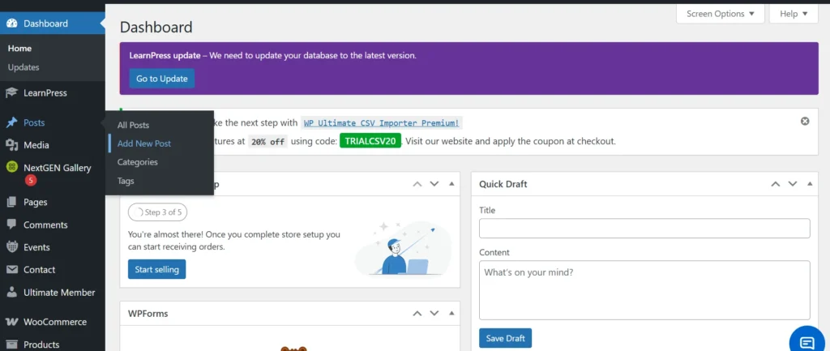Click the Media icon in sidebar
830x351 pixels.
pyautogui.click(x=11, y=145)
